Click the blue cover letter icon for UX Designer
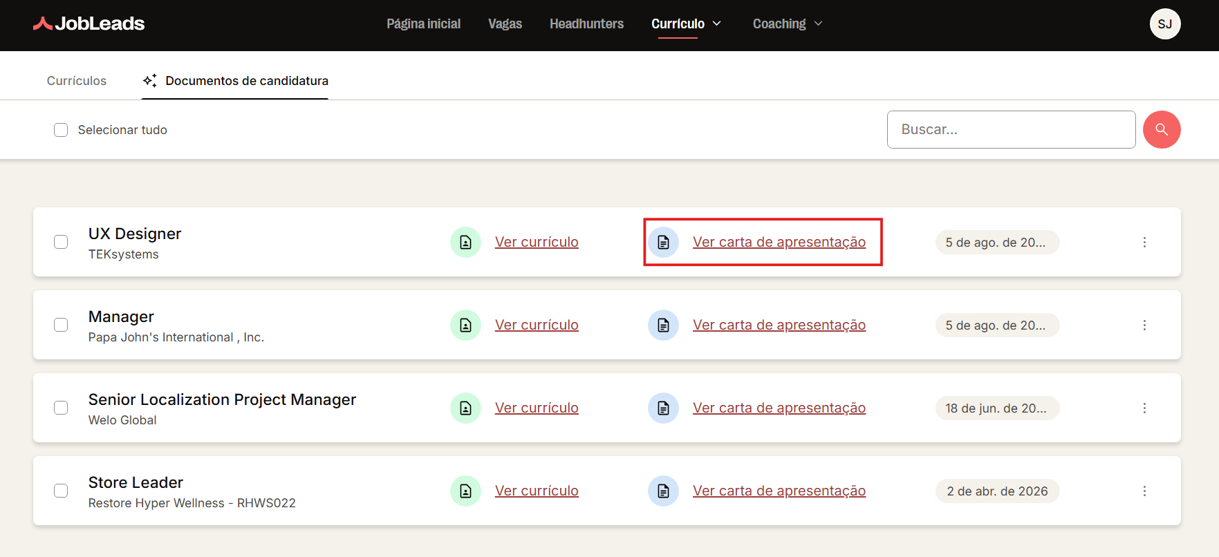 click(663, 242)
